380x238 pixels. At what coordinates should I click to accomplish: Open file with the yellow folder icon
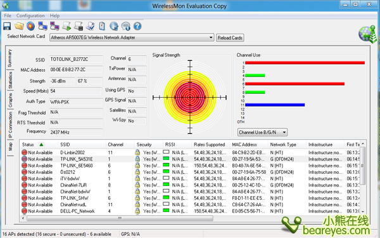(19, 26)
